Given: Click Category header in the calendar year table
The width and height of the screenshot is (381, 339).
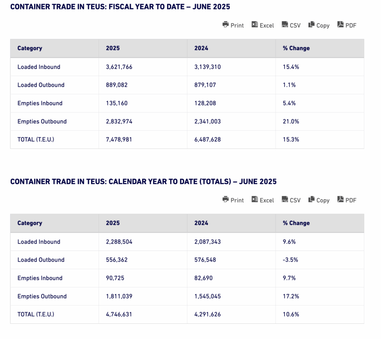Looking at the screenshot, I should coord(30,223).
